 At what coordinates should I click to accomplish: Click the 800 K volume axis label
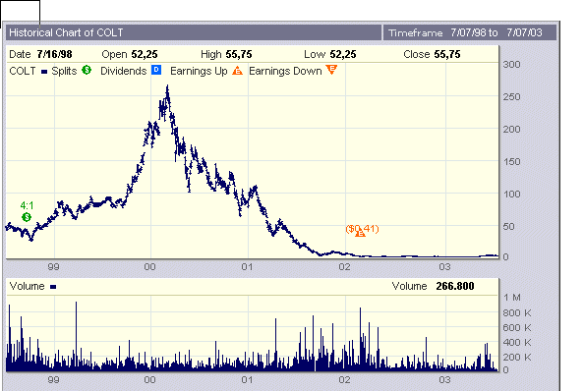(x=516, y=312)
